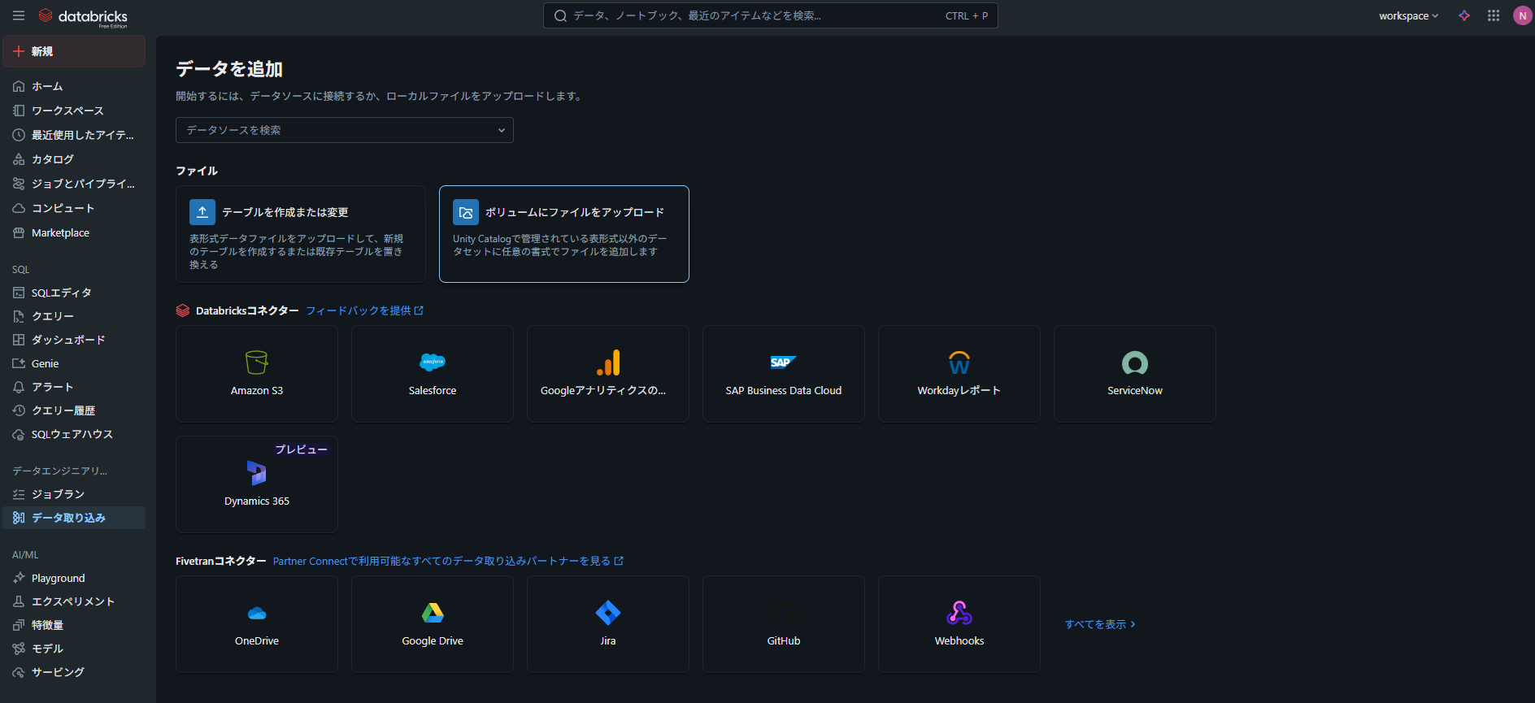Click the volume folder upload icon
1535x703 pixels.
coord(466,212)
